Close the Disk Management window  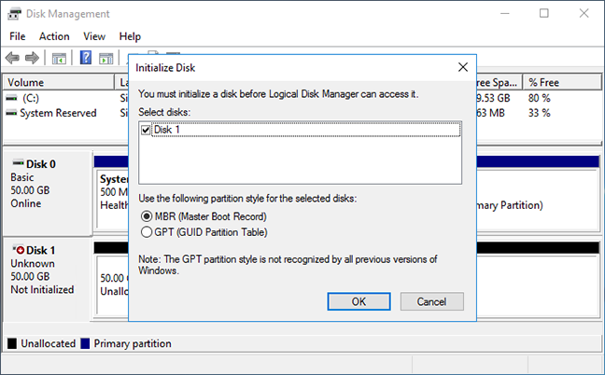pos(584,13)
